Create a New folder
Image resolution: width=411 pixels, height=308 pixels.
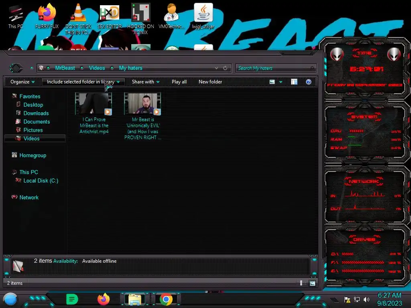[x=210, y=82]
